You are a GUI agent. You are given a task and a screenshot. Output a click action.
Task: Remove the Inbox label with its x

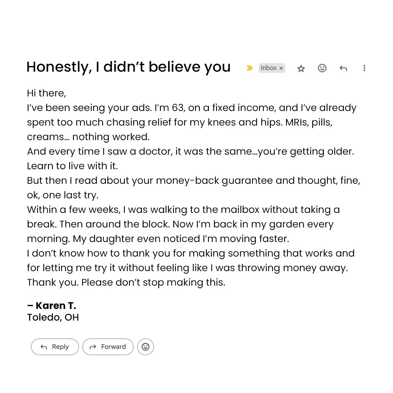pos(281,68)
